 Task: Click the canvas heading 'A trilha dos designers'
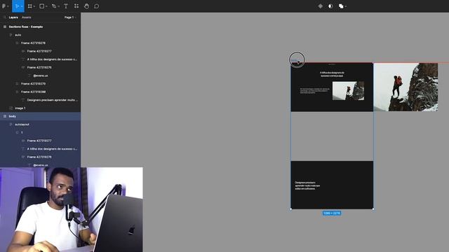click(332, 74)
